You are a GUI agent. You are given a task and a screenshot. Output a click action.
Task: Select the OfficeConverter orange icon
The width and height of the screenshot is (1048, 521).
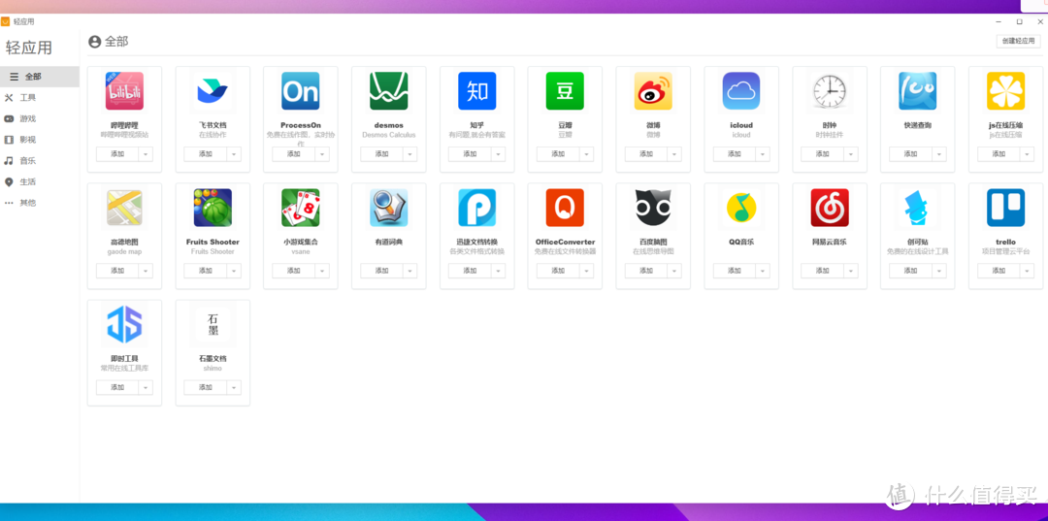pos(565,208)
